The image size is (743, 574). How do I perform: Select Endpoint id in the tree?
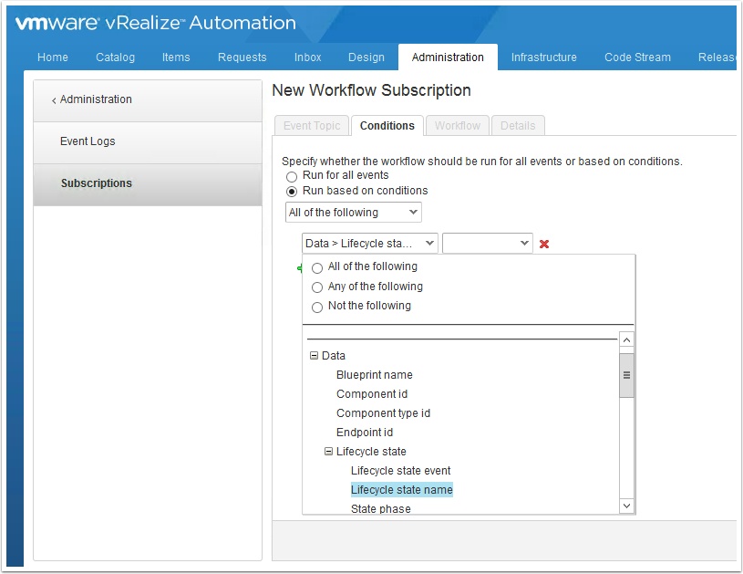coord(365,433)
